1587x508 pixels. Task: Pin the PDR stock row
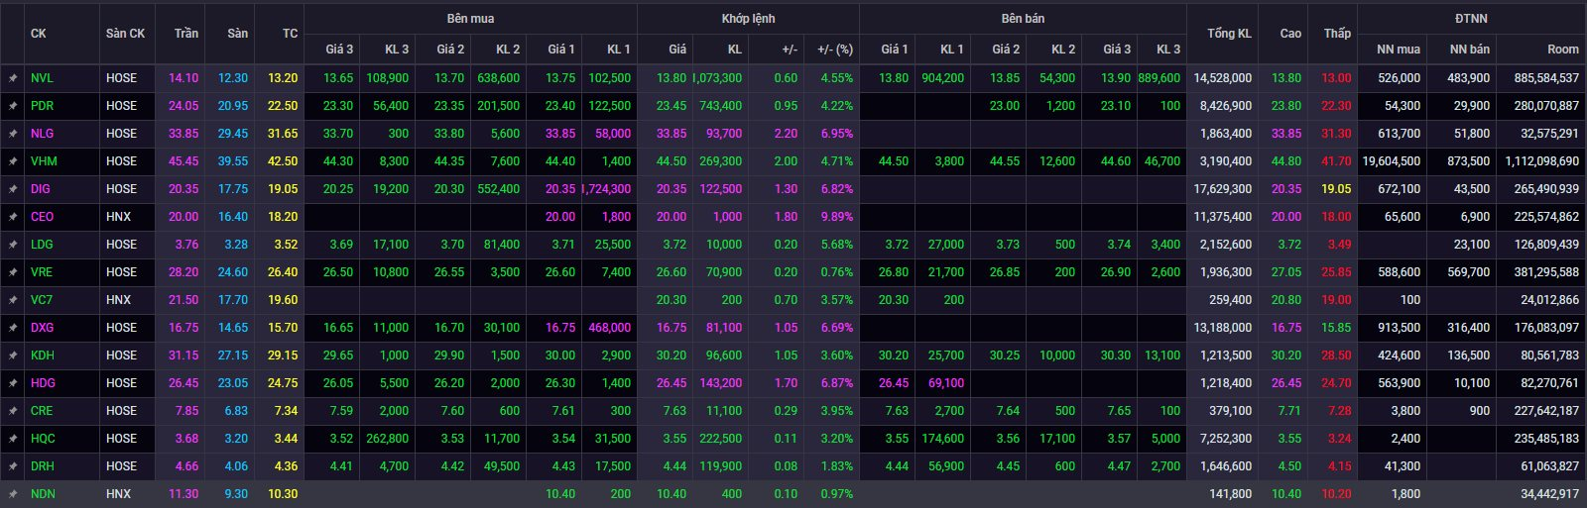[x=13, y=106]
